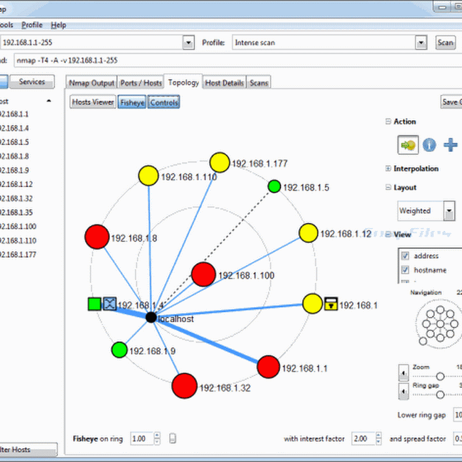Collapse the Action section
Image resolution: width=462 pixels, height=462 pixels.
tap(388, 121)
